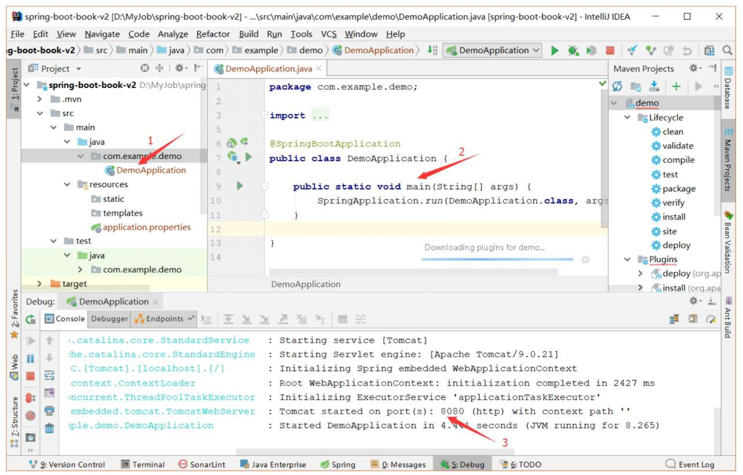Viewport: 743px width, 475px height.
Task: Toggle Ant Build side panel
Action: pos(728,318)
